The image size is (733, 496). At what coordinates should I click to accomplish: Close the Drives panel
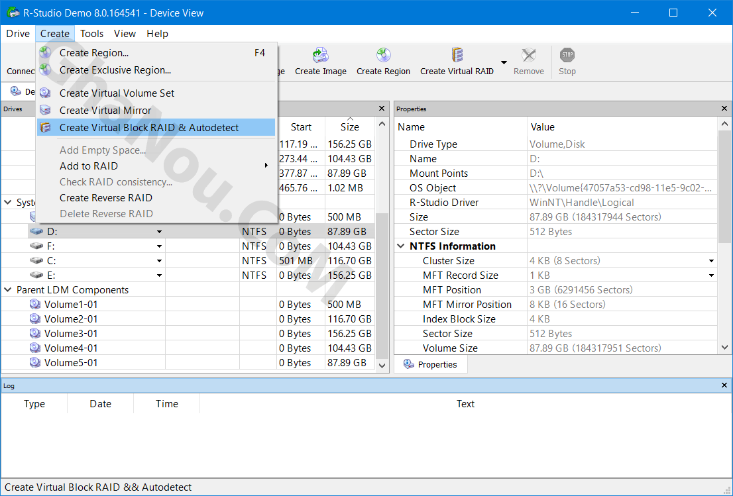382,109
